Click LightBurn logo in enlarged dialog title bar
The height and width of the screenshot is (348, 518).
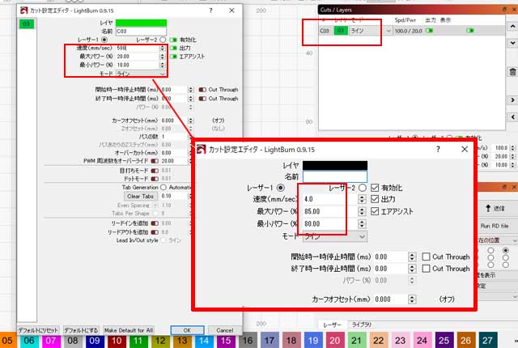coord(202,149)
